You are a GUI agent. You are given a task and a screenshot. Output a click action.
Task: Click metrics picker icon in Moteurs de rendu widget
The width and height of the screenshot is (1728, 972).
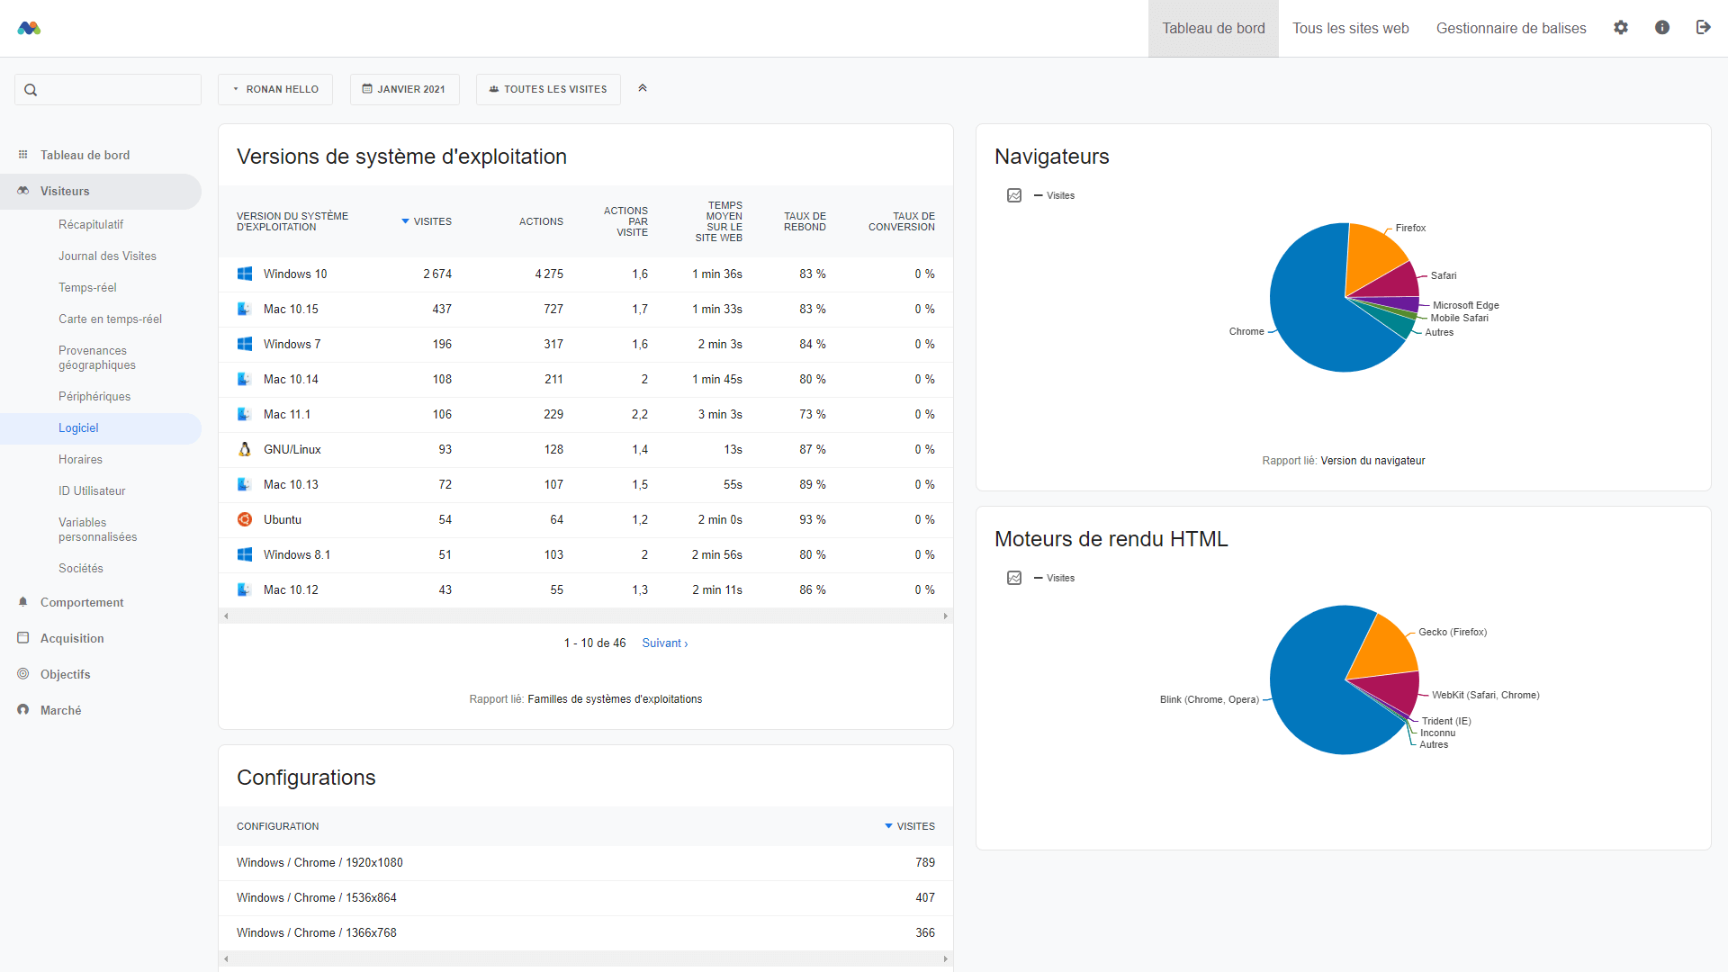tap(1014, 578)
